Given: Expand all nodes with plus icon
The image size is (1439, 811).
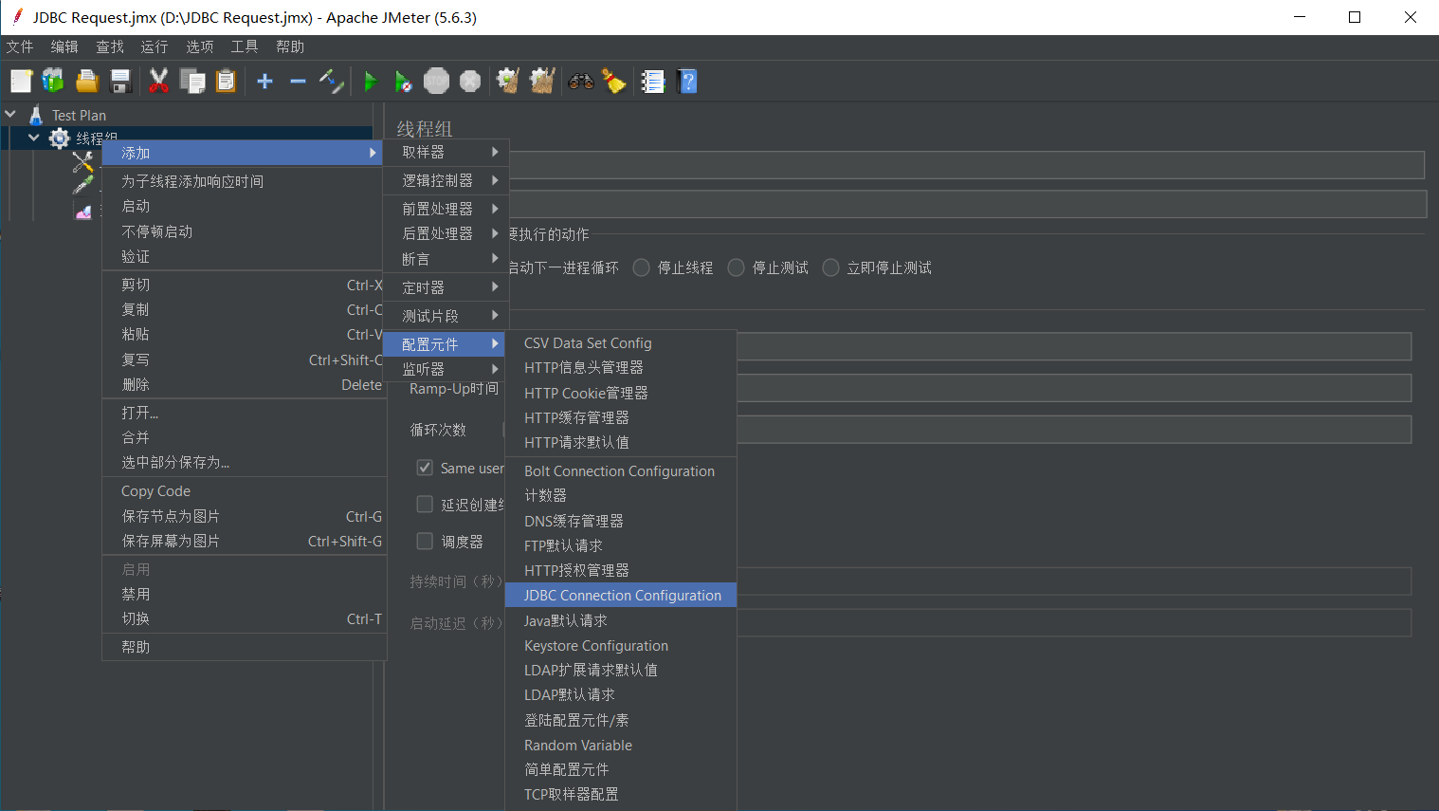Looking at the screenshot, I should click(x=264, y=82).
